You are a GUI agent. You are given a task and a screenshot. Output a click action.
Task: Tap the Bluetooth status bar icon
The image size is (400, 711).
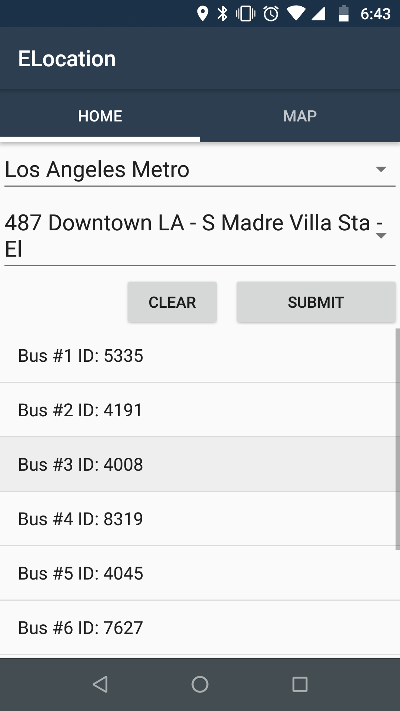click(x=222, y=14)
